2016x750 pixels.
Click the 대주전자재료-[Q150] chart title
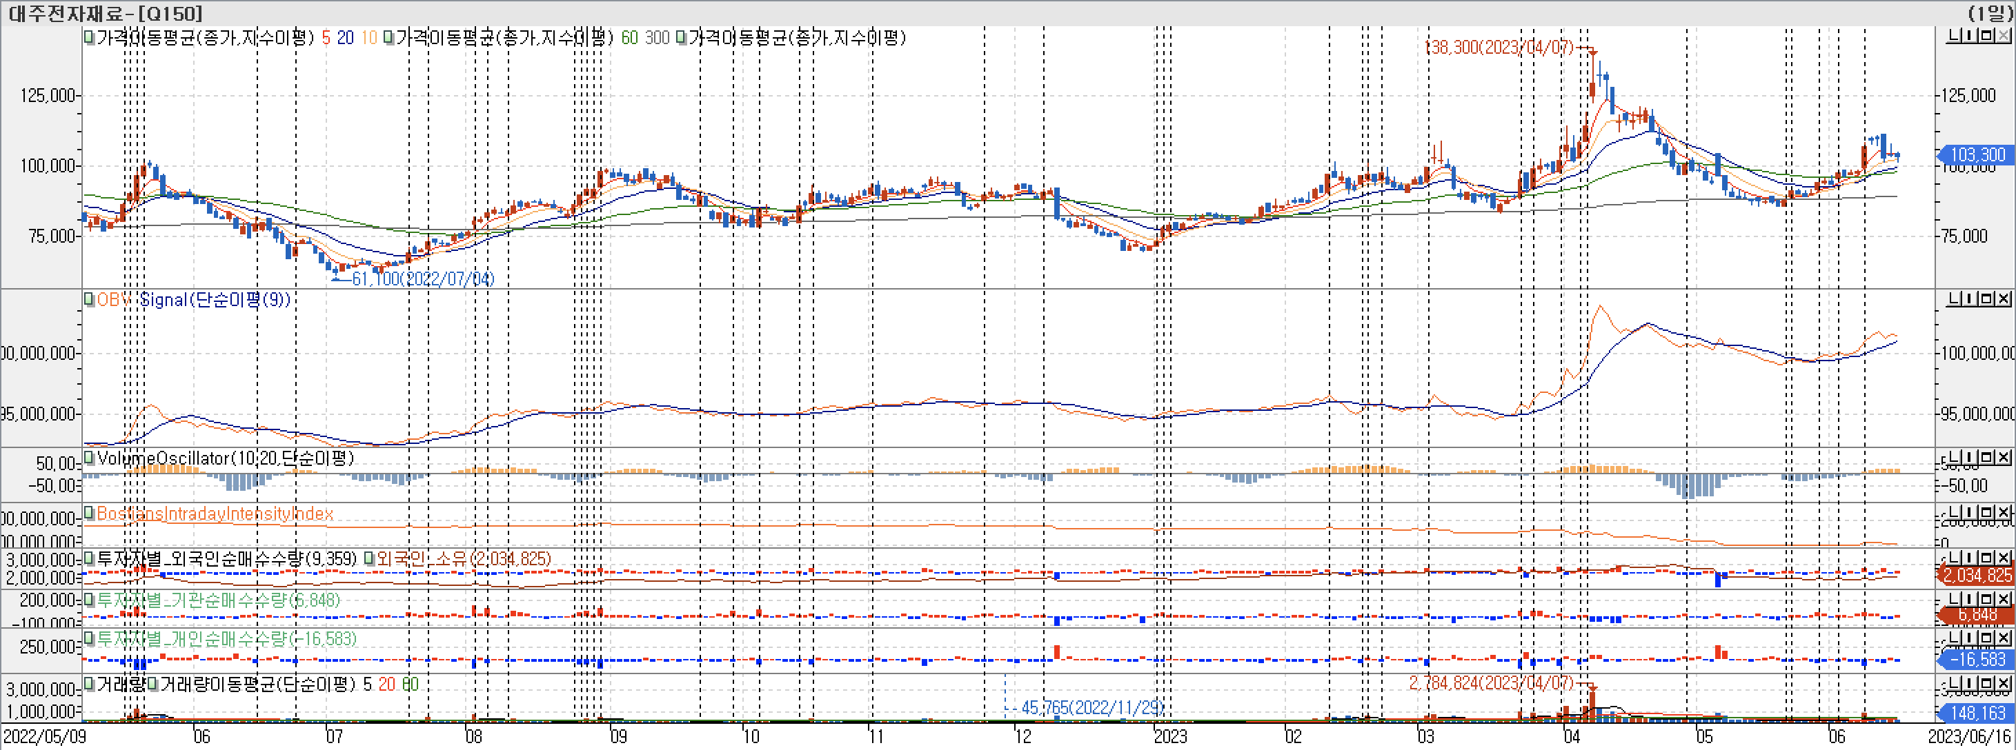(x=105, y=12)
